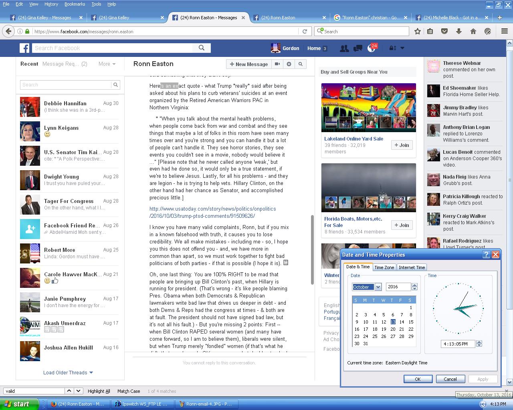Expand Load Older Threads
The width and height of the screenshot is (513, 410).
tap(68, 372)
